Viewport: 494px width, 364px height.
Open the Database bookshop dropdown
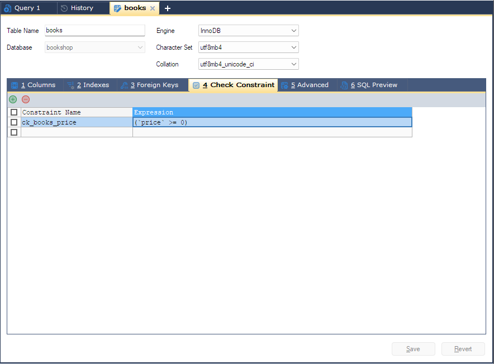95,47
